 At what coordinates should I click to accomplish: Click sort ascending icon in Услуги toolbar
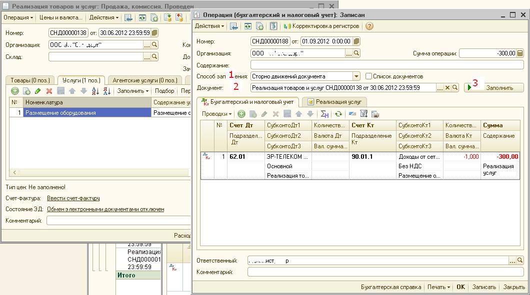click(x=95, y=91)
